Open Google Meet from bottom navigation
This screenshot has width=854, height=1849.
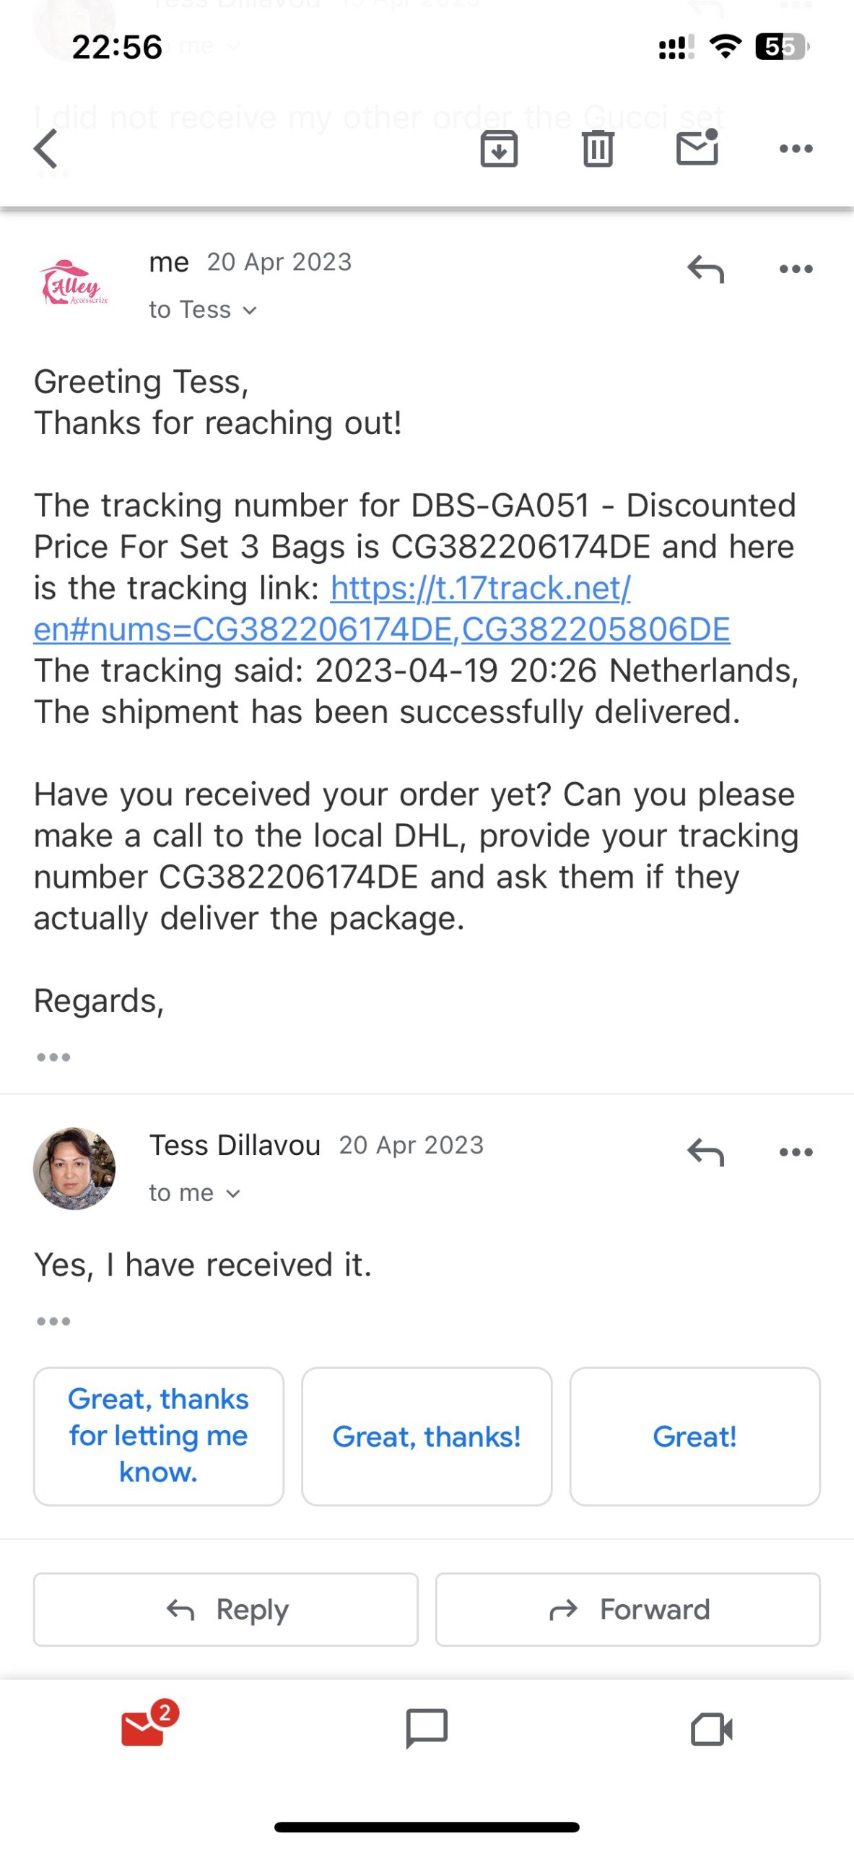coord(711,1728)
